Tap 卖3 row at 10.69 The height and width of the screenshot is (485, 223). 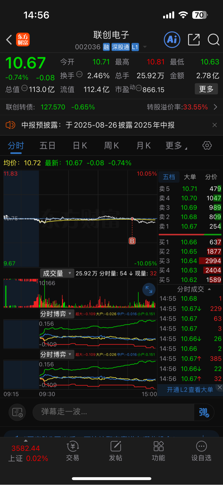[190, 207]
